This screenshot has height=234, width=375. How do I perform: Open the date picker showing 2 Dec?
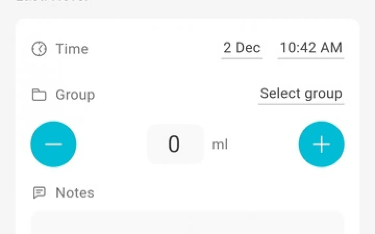point(242,48)
